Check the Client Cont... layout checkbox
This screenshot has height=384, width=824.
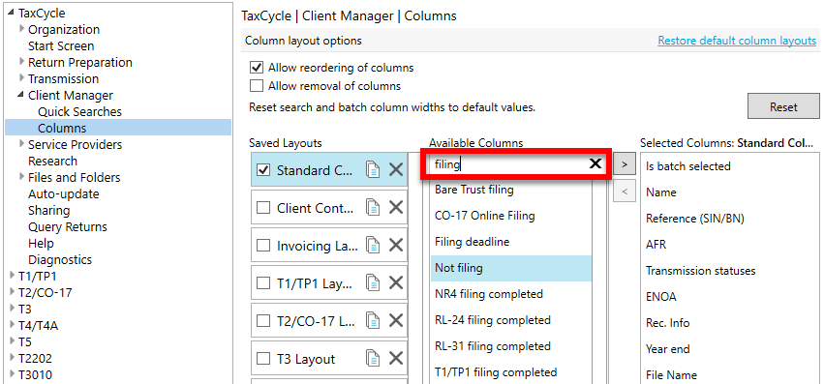263,208
